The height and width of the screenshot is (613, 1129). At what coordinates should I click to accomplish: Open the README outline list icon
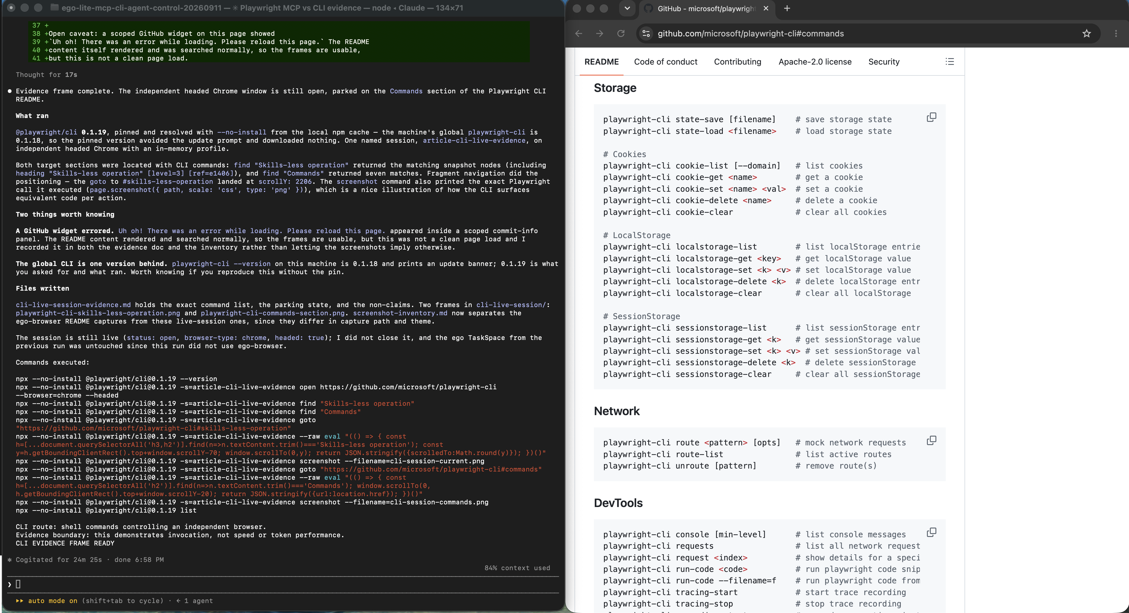(x=950, y=62)
